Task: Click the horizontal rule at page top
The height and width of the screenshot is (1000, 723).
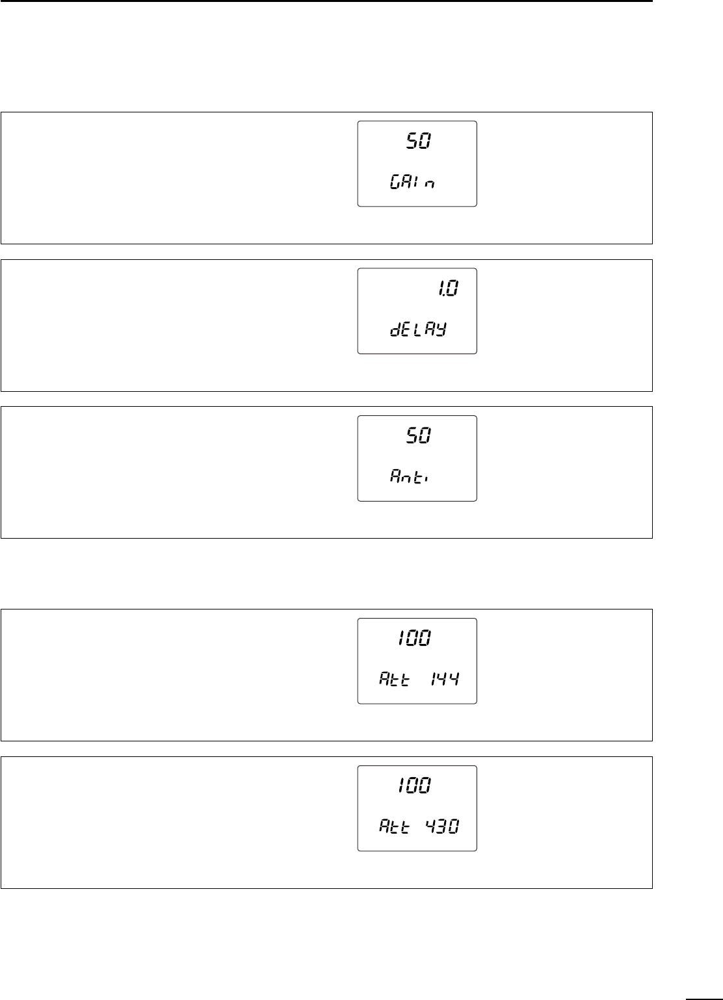Action: click(326, 1)
